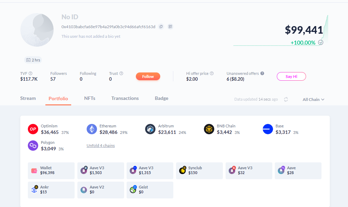Open the Transactions tab

[125, 99]
